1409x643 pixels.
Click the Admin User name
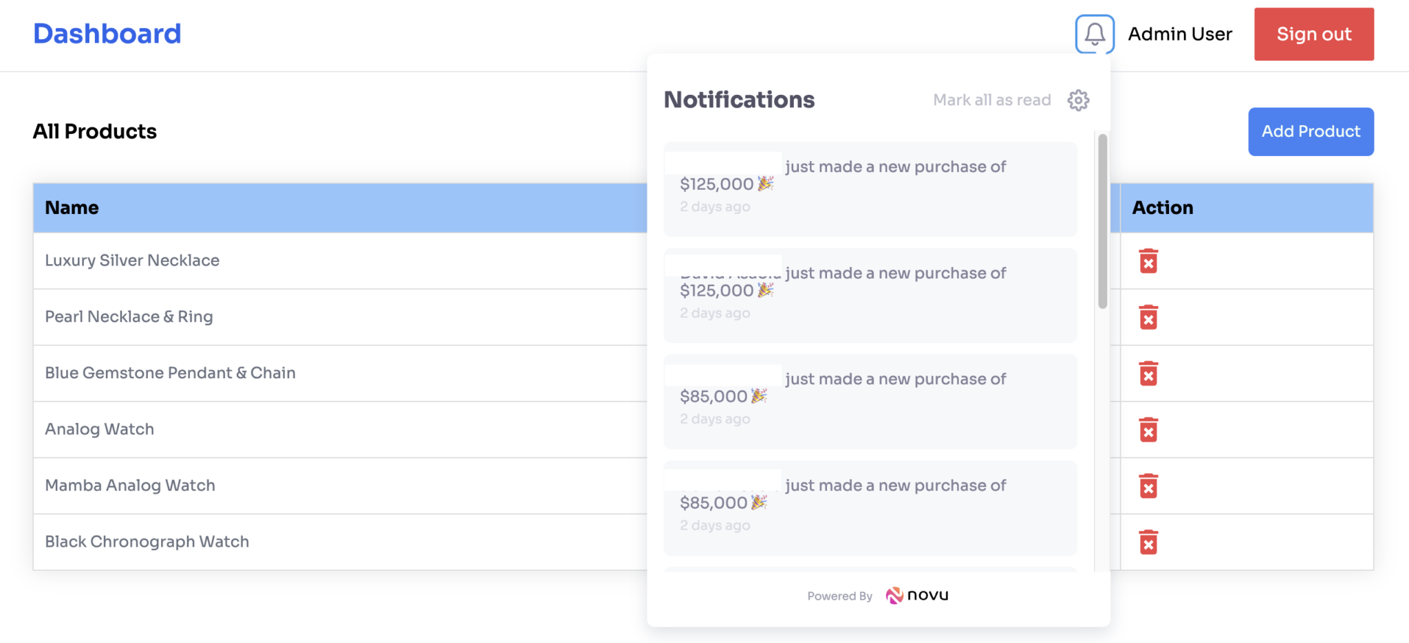tap(1180, 34)
